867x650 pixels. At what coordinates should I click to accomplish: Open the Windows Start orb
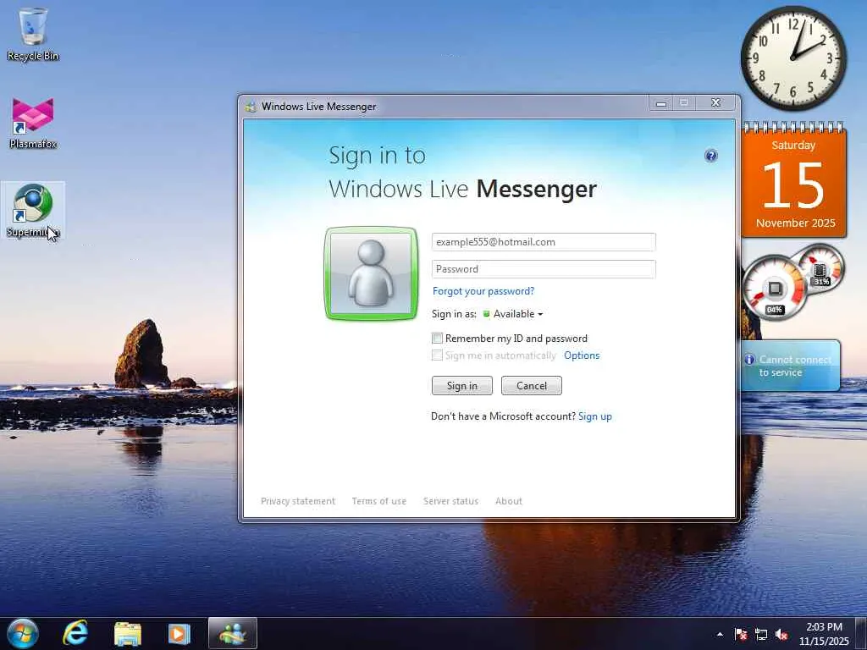(x=22, y=633)
